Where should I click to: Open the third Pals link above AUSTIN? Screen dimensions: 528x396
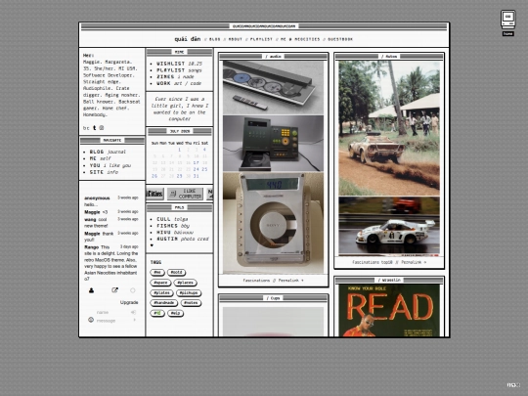click(x=175, y=233)
